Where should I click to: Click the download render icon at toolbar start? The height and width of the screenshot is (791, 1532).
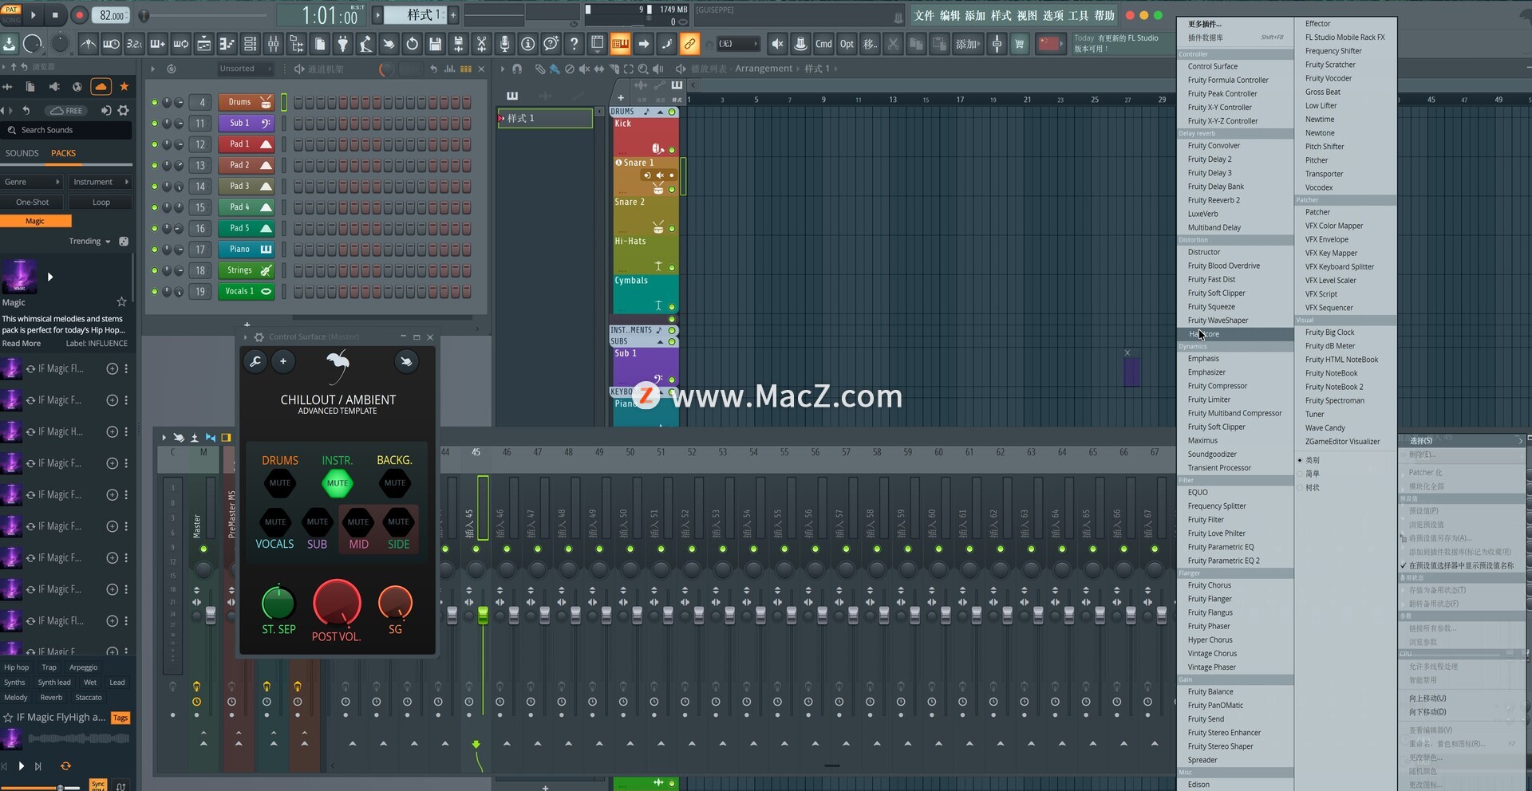10,44
